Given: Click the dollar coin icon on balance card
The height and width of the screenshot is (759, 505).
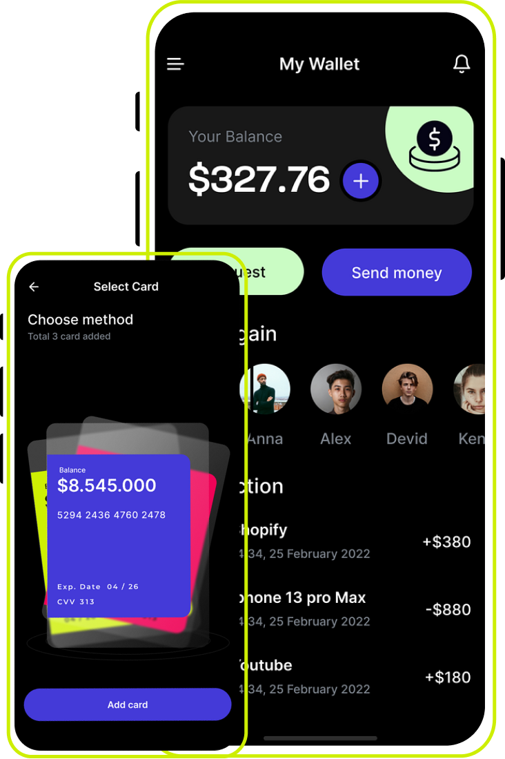Looking at the screenshot, I should tap(435, 146).
